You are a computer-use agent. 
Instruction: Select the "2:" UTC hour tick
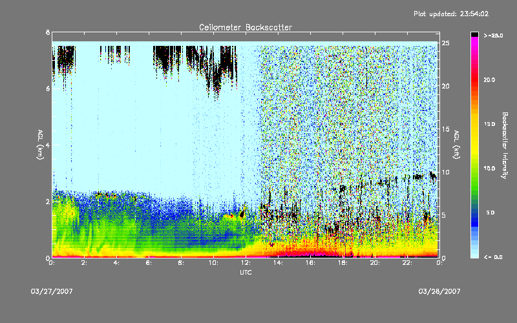[x=85, y=263]
